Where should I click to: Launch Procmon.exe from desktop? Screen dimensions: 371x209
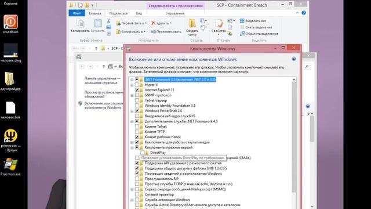pyautogui.click(x=10, y=167)
